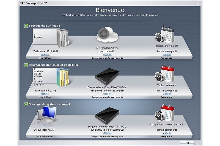
Task: Click Modifier under Chaque Semaine sur: Mercredi
Action: click(167, 133)
